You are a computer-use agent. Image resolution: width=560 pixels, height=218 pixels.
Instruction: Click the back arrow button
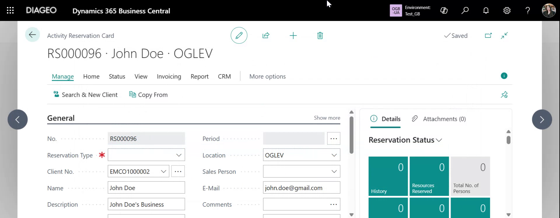pyautogui.click(x=32, y=35)
